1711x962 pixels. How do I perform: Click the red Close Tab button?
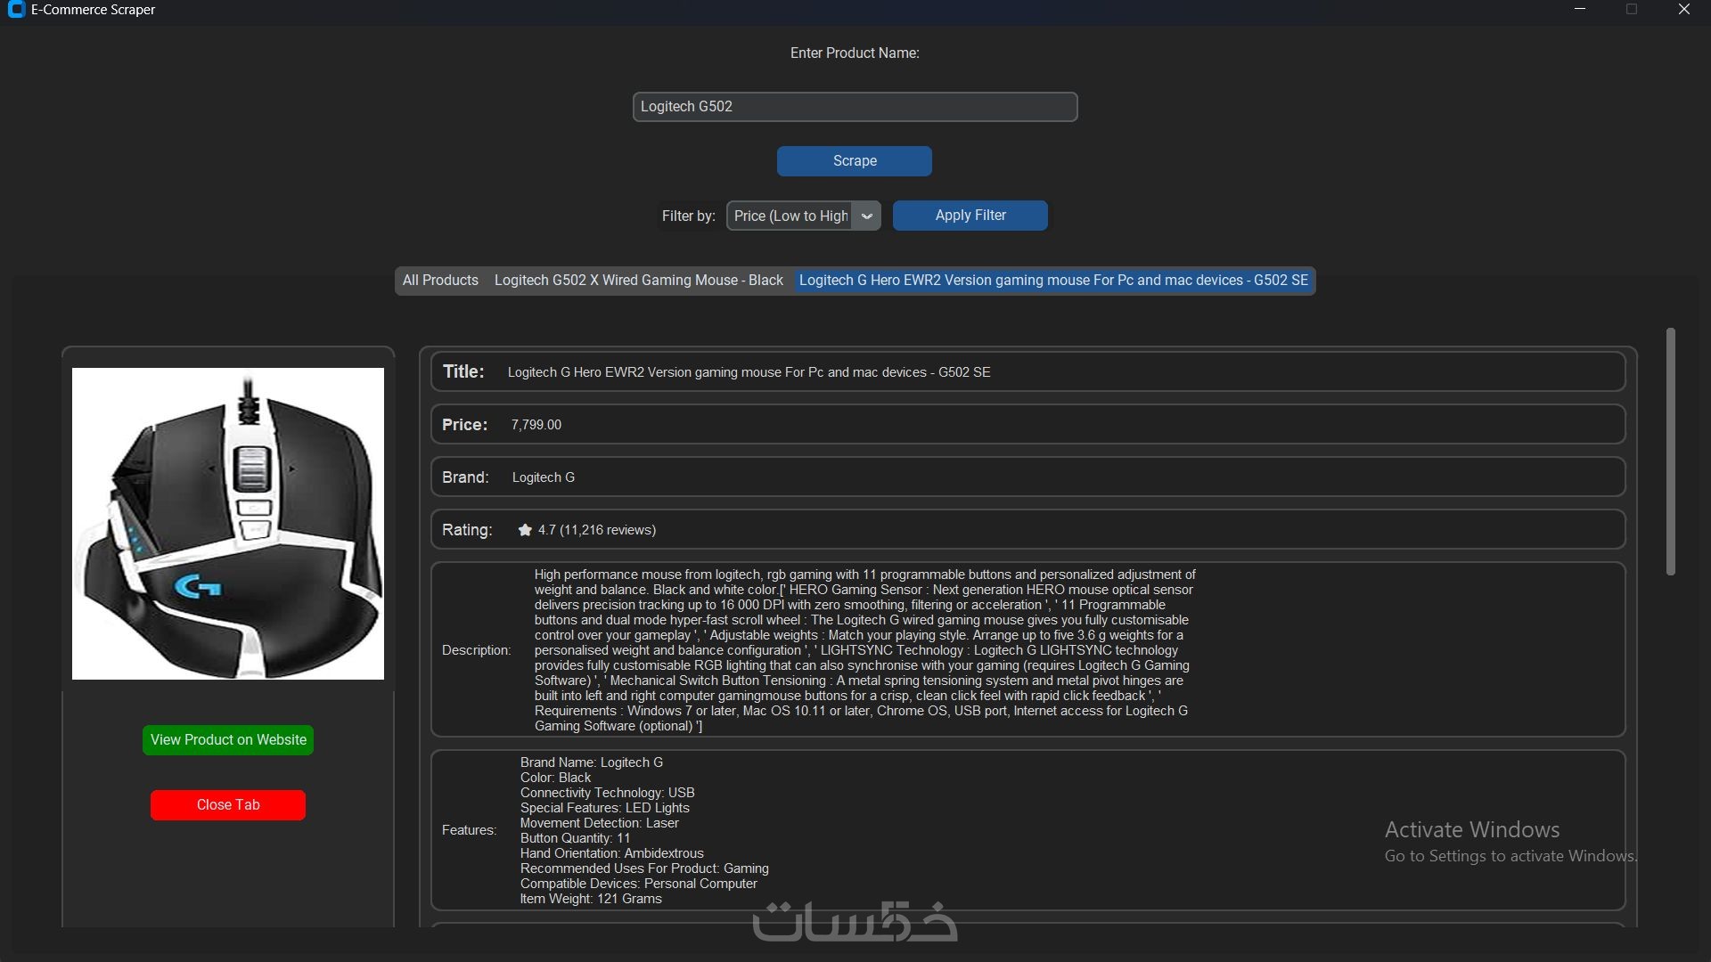228,805
